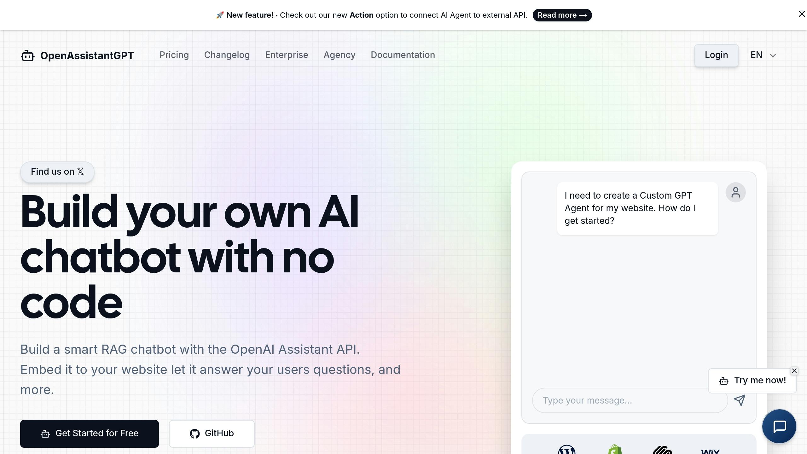Click the OpenAssistantGPT logo icon
Viewport: 807px width, 454px height.
tap(27, 55)
